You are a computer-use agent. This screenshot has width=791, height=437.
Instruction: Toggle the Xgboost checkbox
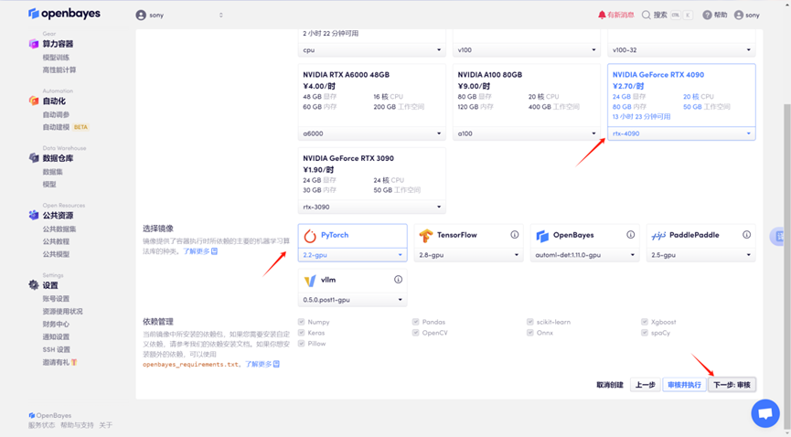coord(645,322)
